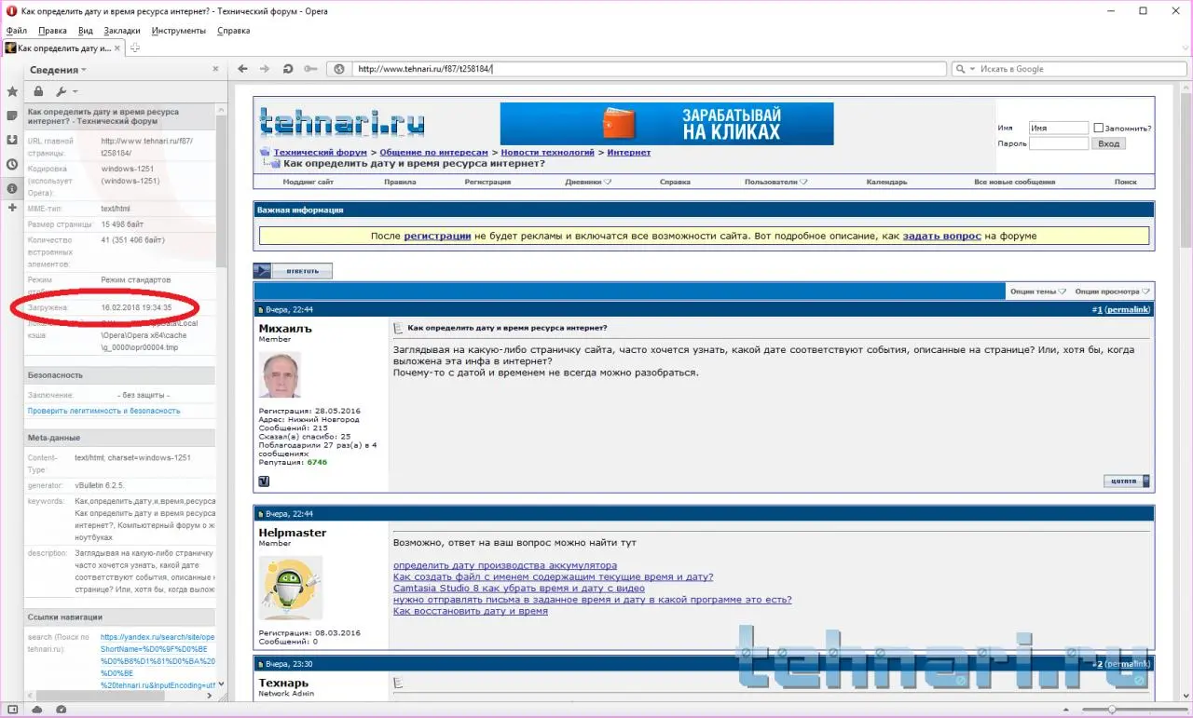The height and width of the screenshot is (718, 1193).
Task: Open the History clock panel in sidebar
Action: (x=12, y=164)
